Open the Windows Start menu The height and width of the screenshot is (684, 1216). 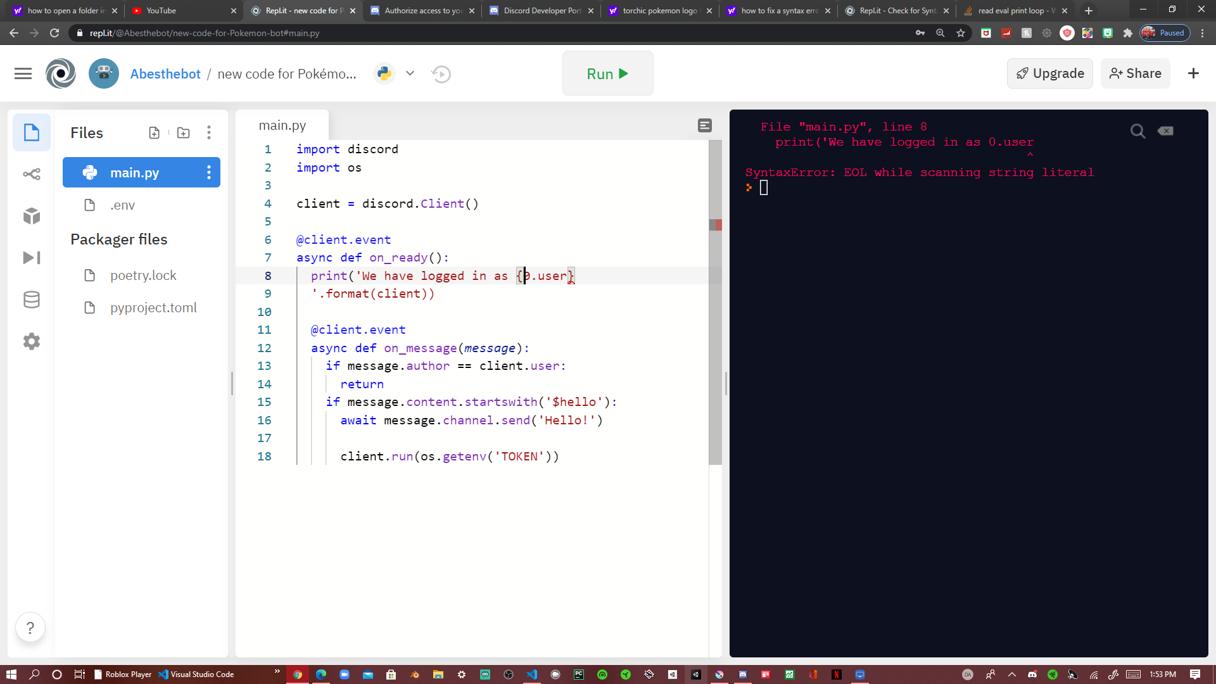click(x=11, y=674)
